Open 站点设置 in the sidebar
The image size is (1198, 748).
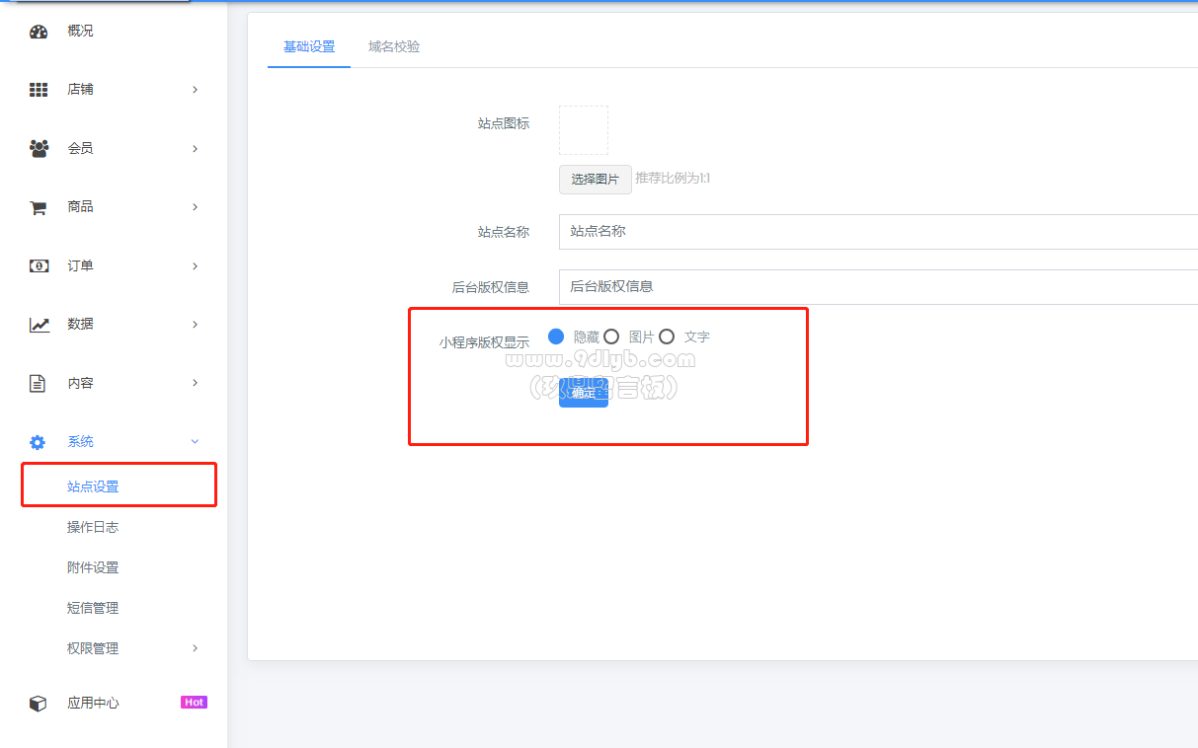pyautogui.click(x=93, y=487)
